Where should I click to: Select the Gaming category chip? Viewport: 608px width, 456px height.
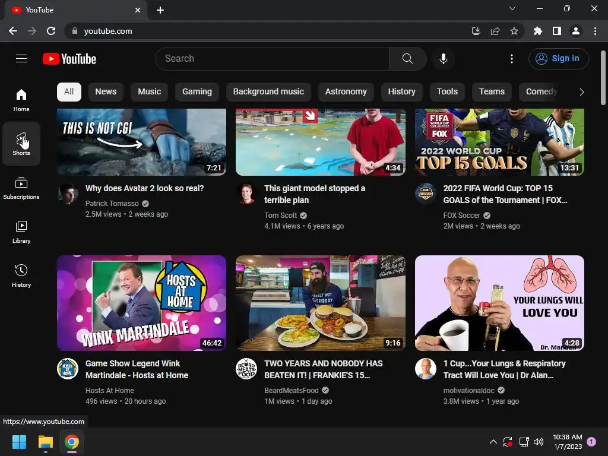(197, 92)
